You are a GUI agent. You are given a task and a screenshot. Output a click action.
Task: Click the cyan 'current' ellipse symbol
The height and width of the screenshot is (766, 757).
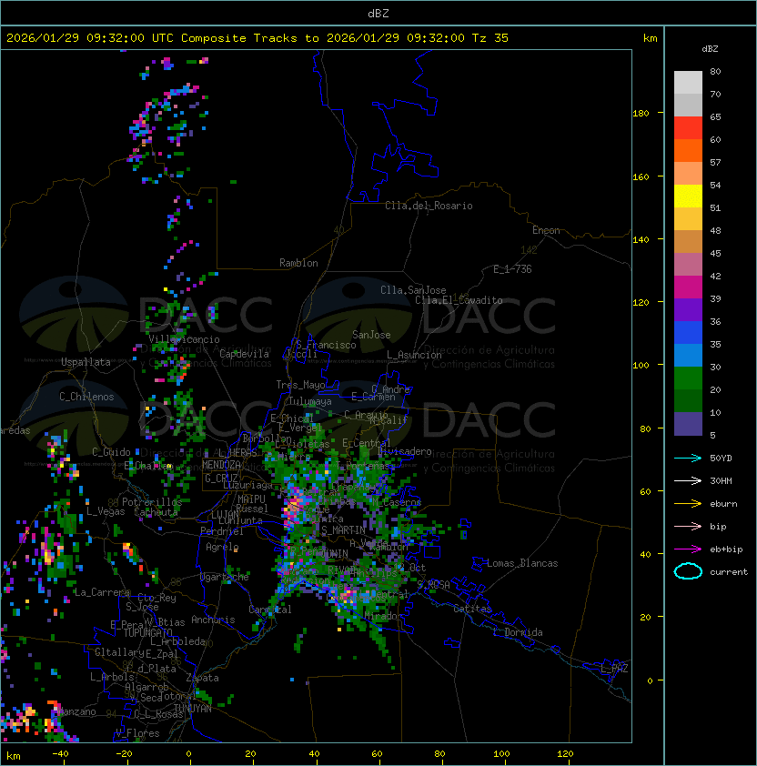[688, 571]
